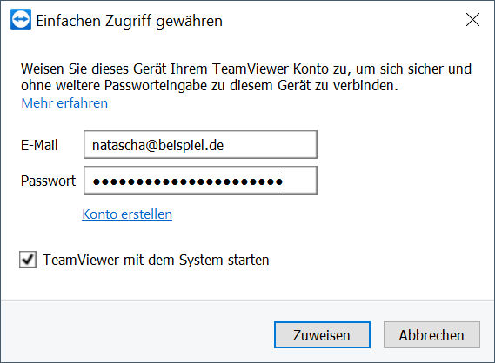The image size is (495, 363).
Task: Focus the E-Mail input field
Action: click(x=200, y=145)
